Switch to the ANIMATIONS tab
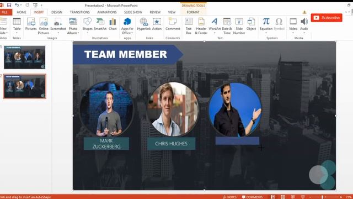This screenshot has width=353, height=199. (x=107, y=12)
